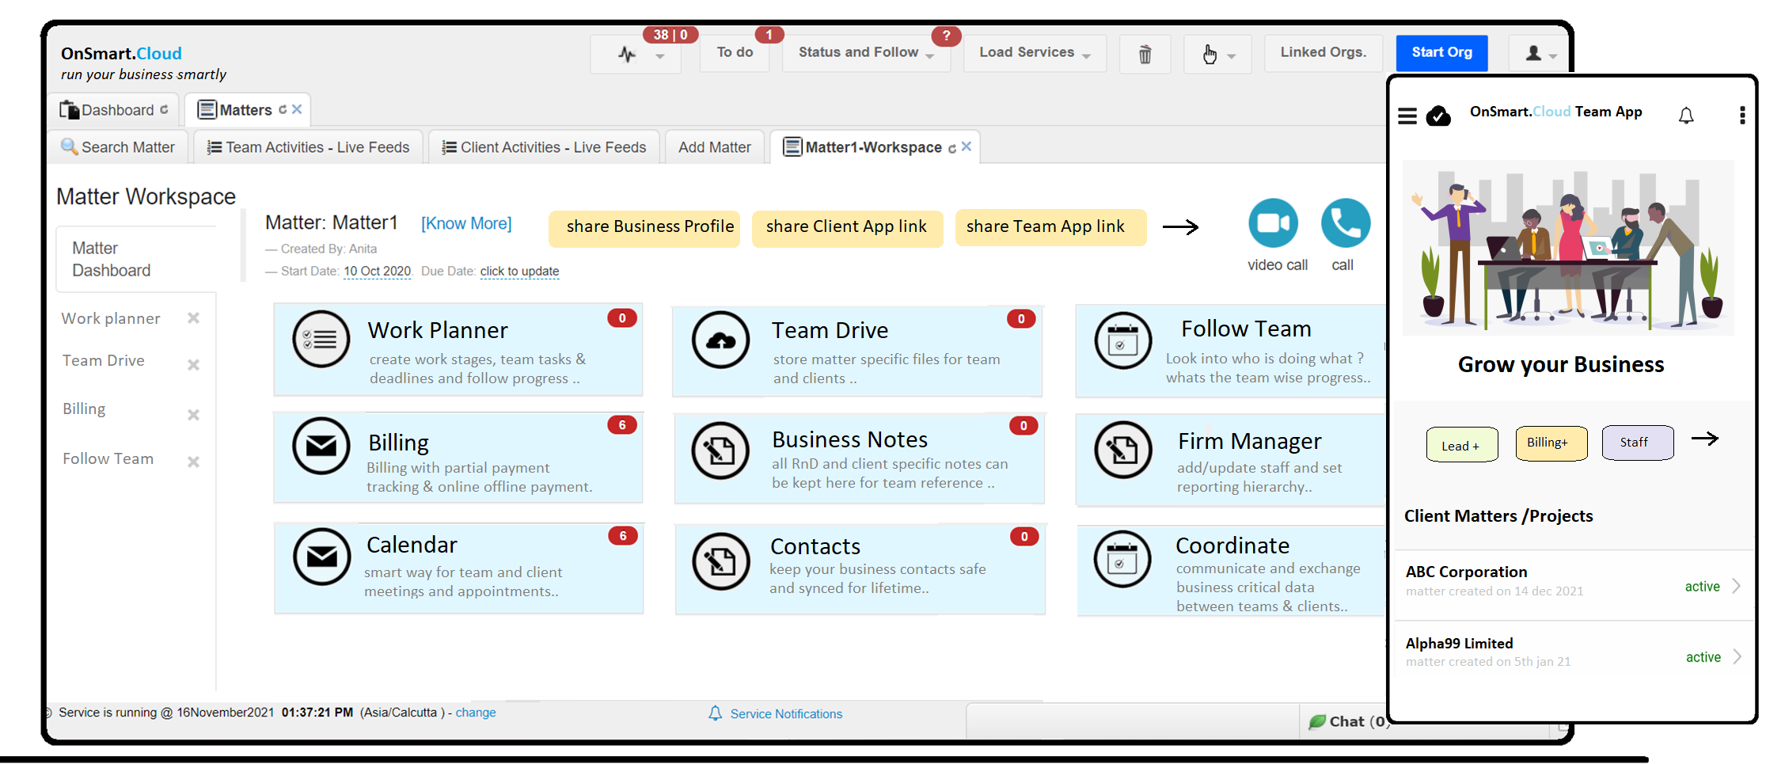Open the Chat panel
The height and width of the screenshot is (764, 1766).
[1348, 721]
